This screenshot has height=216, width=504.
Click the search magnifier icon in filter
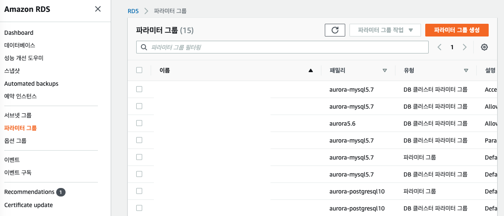pos(144,47)
